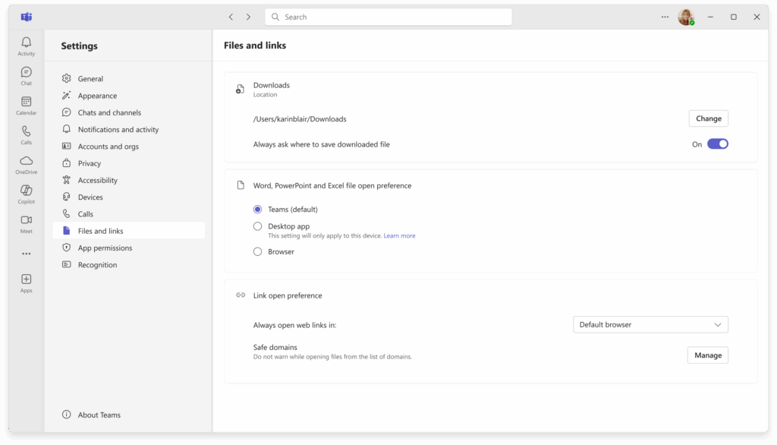Screen dimensions: 777x445
Task: Open the Calendar app
Action: point(27,106)
